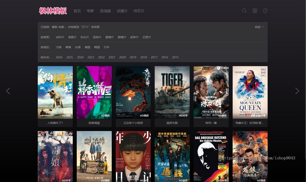The height and width of the screenshot is (182, 306).
Task: Click the title 云边有个小卖部
Action: point(133,123)
